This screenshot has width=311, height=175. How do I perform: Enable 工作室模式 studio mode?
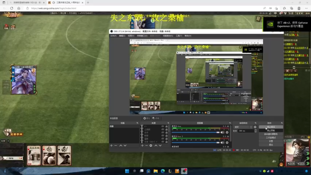tap(271, 138)
